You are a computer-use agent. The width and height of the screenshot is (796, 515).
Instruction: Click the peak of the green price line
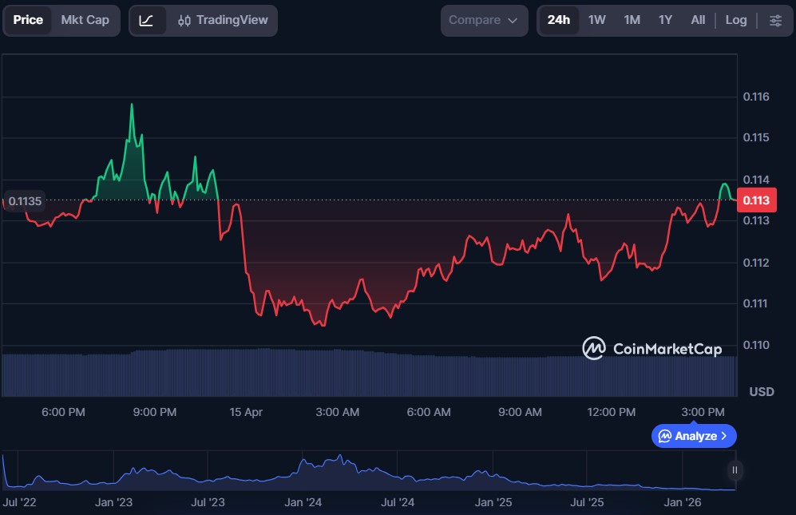point(132,105)
